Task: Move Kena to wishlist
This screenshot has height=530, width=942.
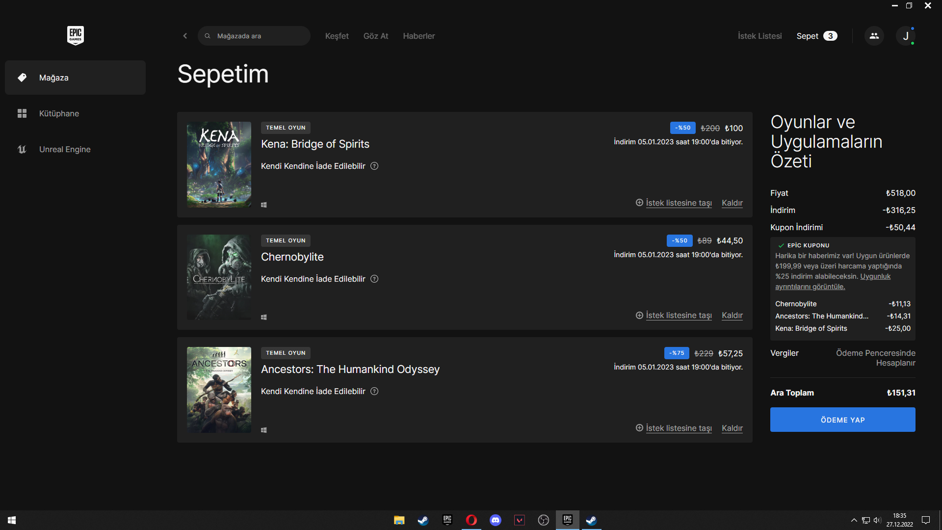Action: point(674,203)
